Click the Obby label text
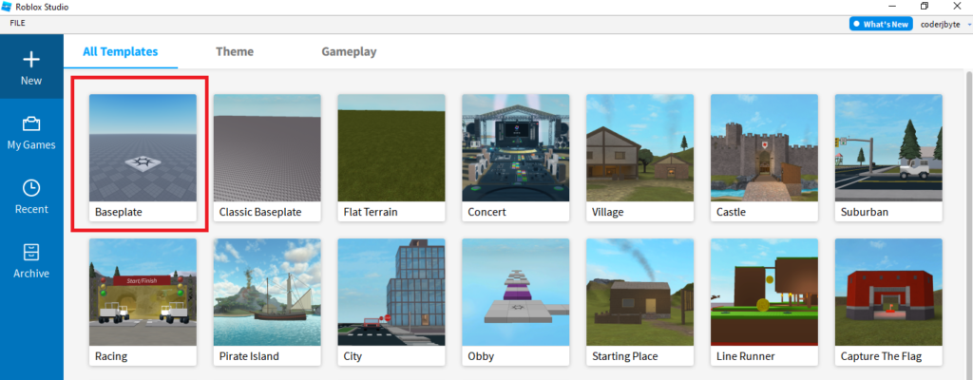 pyautogui.click(x=480, y=357)
